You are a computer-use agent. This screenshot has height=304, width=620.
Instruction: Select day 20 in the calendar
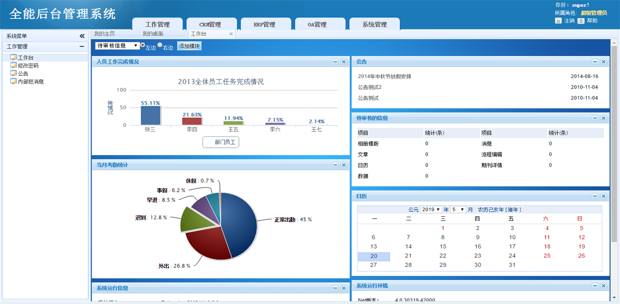pos(374,257)
